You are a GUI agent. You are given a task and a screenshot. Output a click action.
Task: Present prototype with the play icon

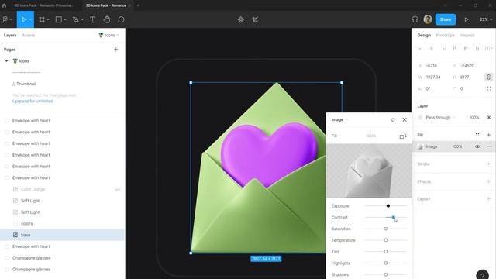pos(467,19)
